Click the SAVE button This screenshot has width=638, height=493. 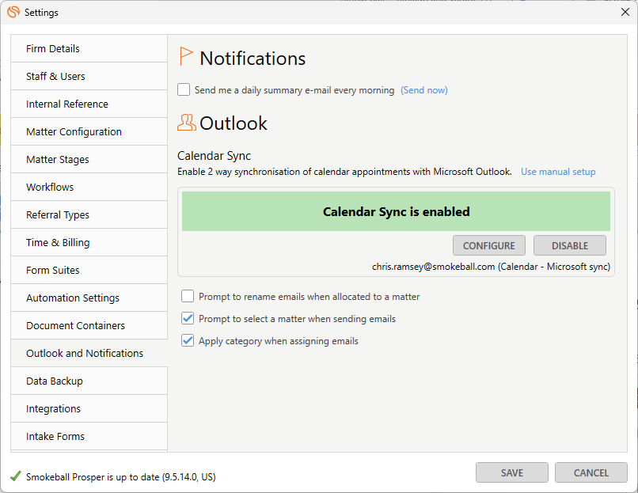point(512,472)
